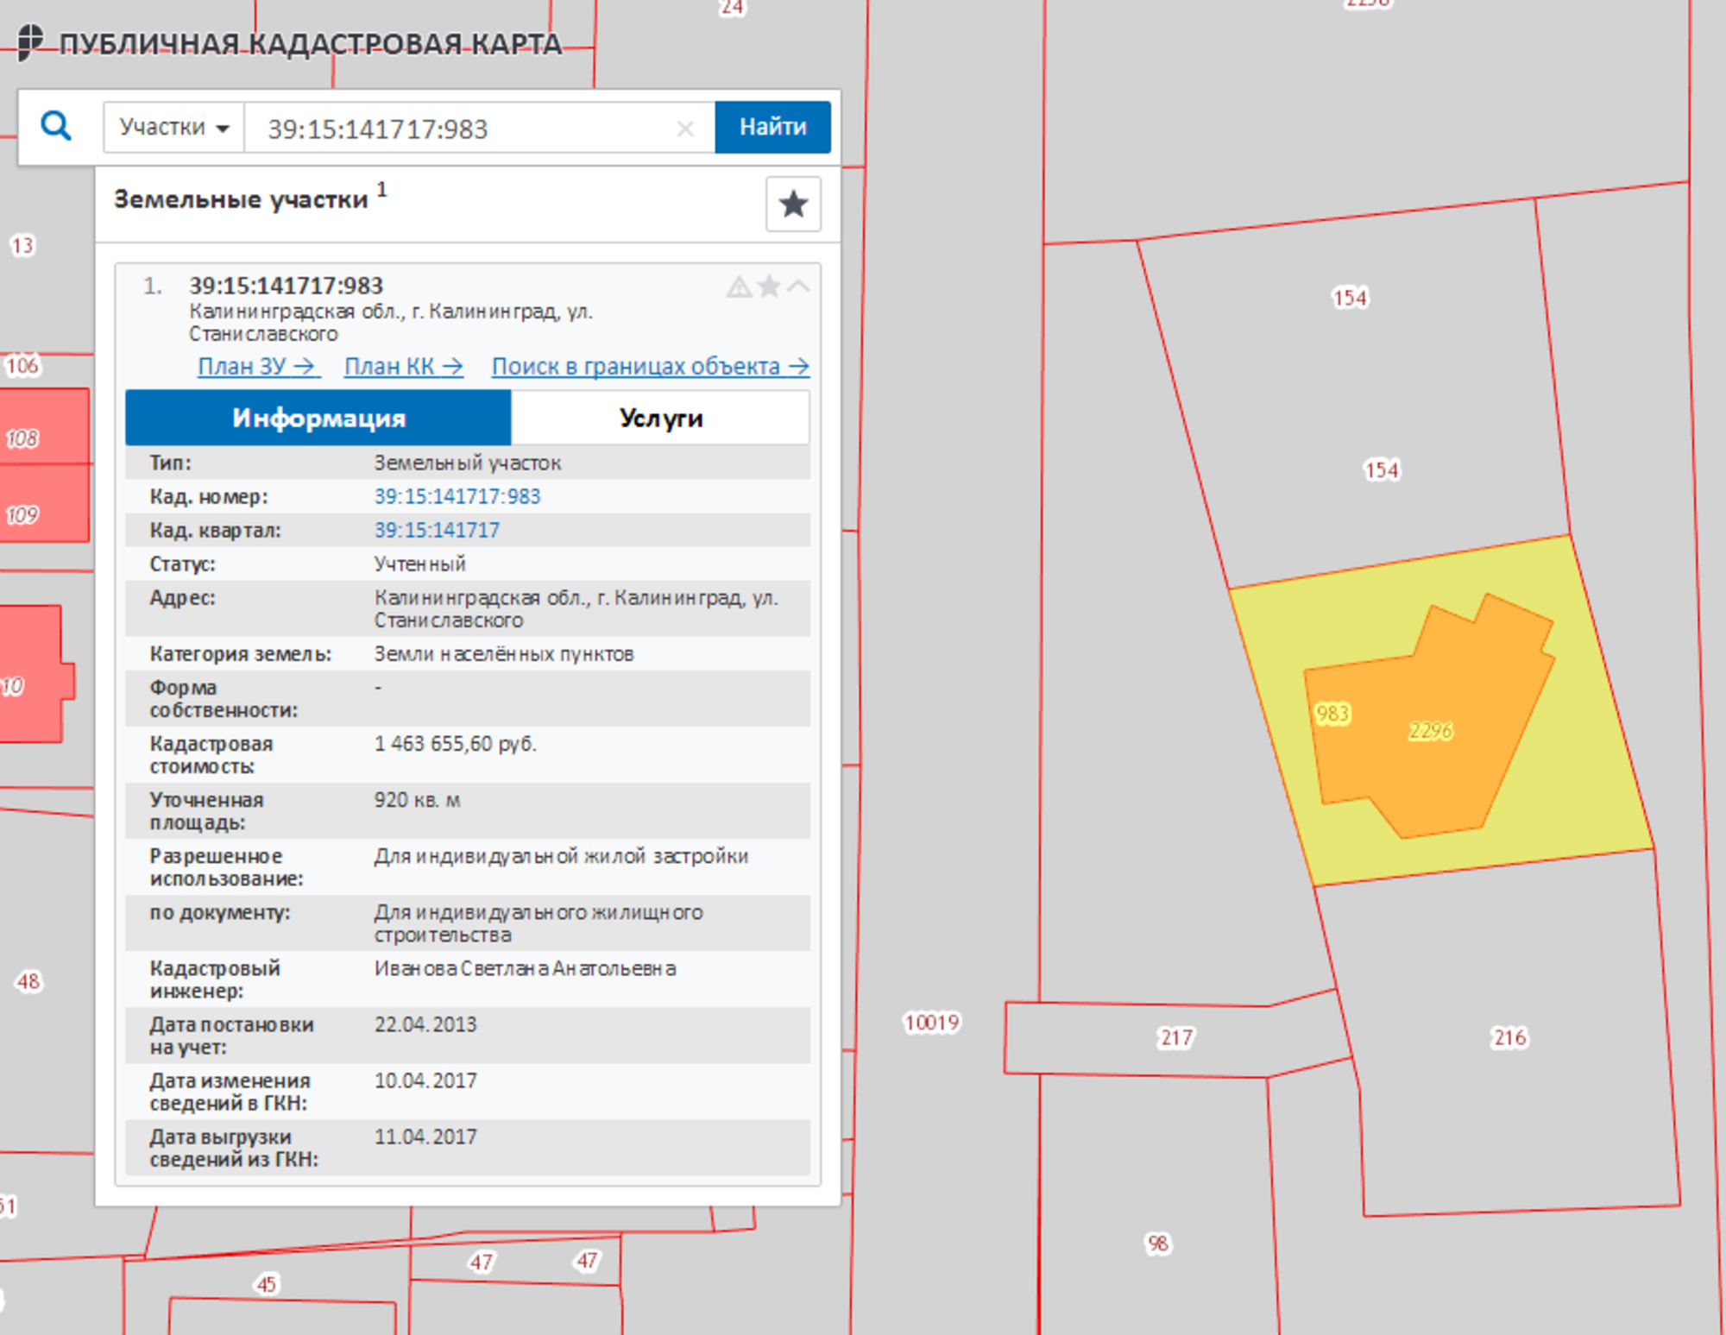Click parcel label 106 on the map

[x=22, y=365]
